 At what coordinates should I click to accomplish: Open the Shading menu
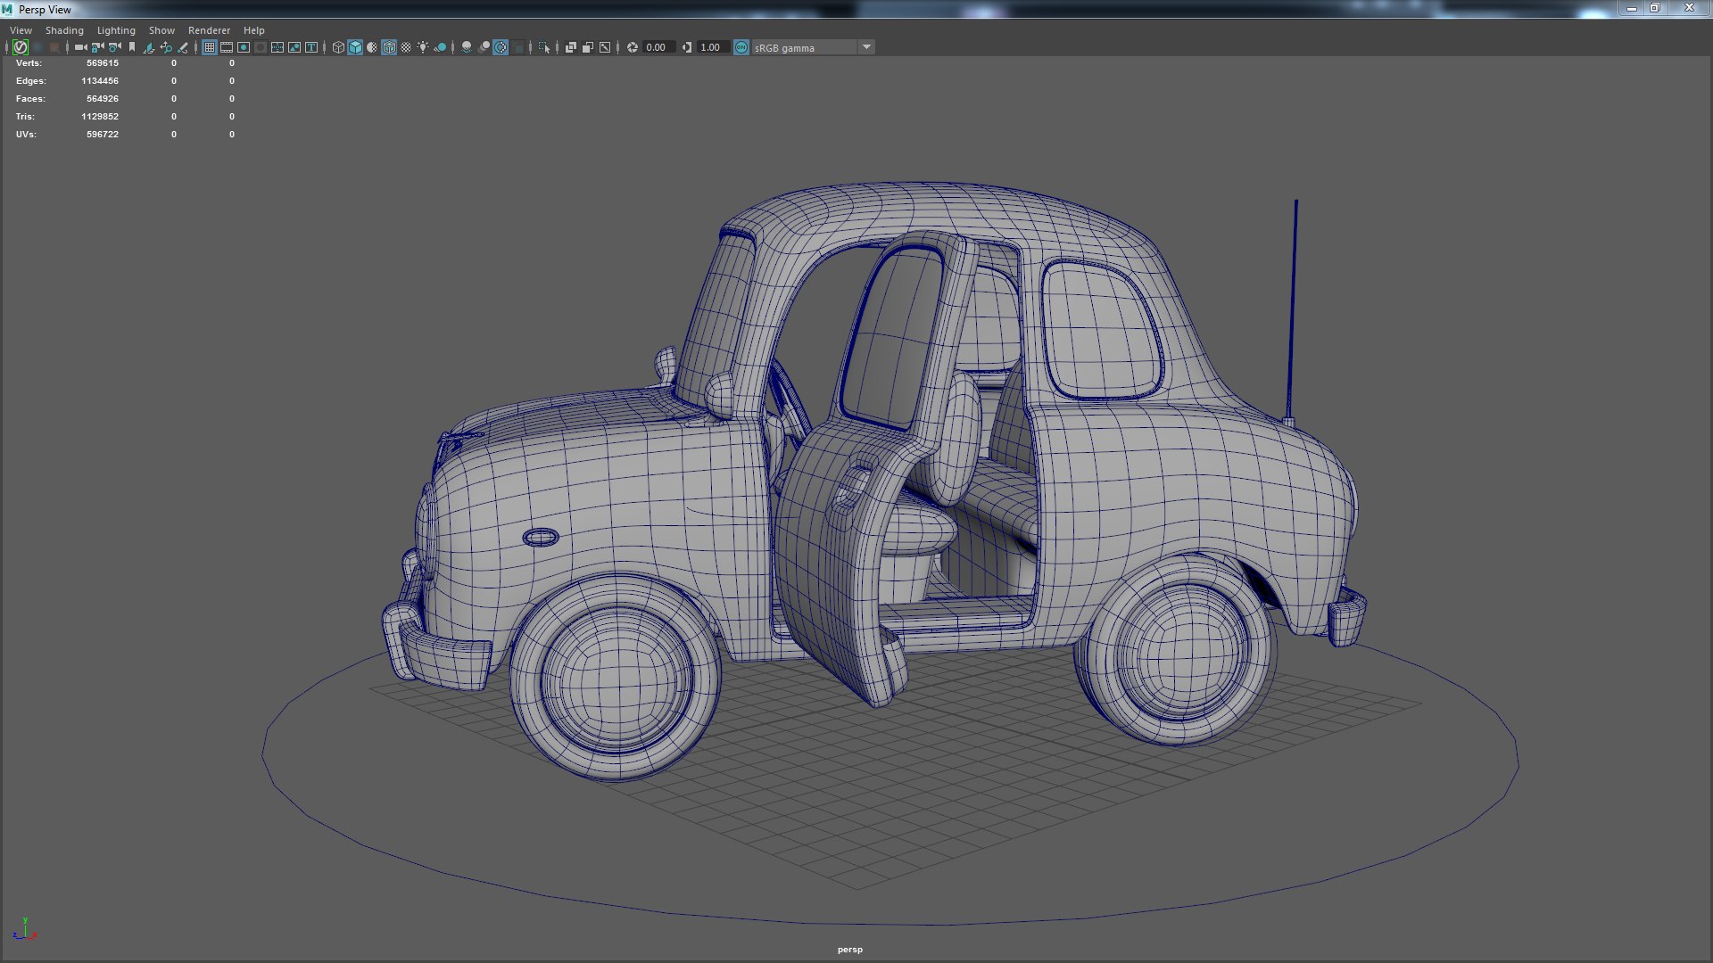tap(64, 30)
